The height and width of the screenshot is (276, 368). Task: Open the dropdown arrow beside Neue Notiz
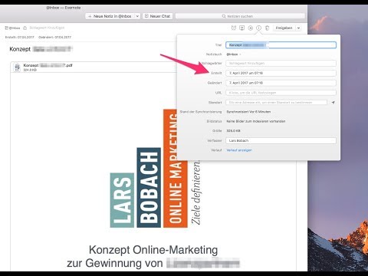pos(137,16)
